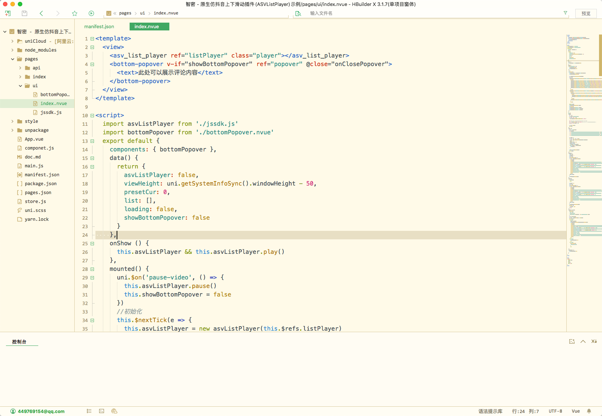Click the user account icon in status bar
Screen dimensions: 602x416
pyautogui.click(x=13, y=411)
